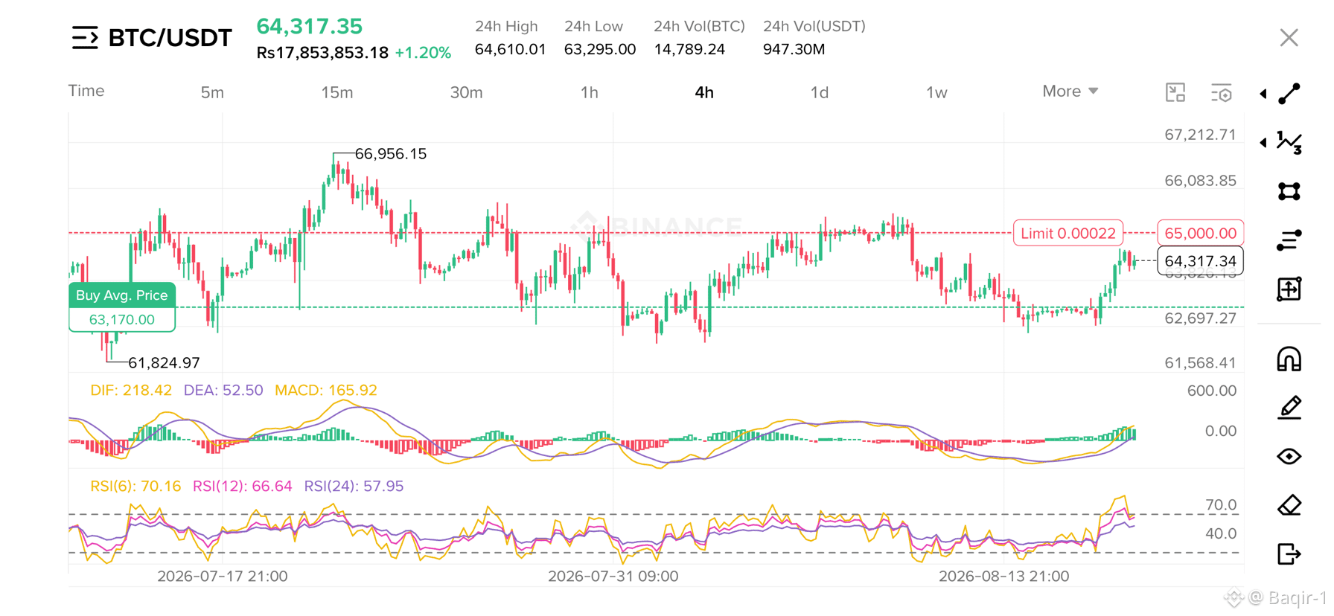1334x616 pixels.
Task: Click the MACD: 165.92 indicator label
Action: [326, 390]
